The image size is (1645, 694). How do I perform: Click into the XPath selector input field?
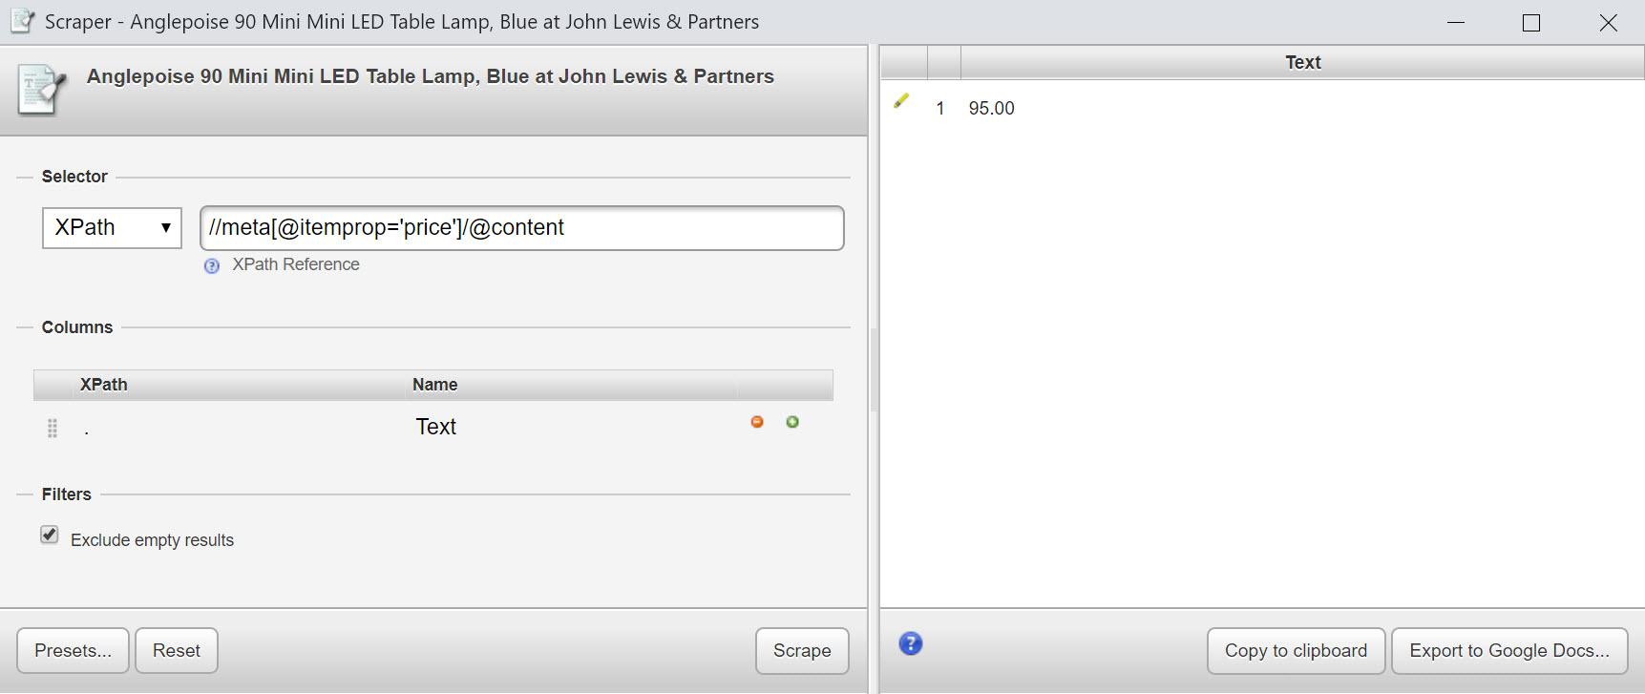[521, 228]
